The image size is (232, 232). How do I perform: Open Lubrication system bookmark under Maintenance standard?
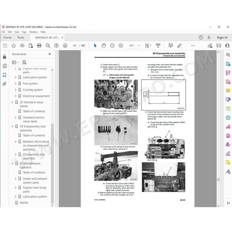[35, 197]
